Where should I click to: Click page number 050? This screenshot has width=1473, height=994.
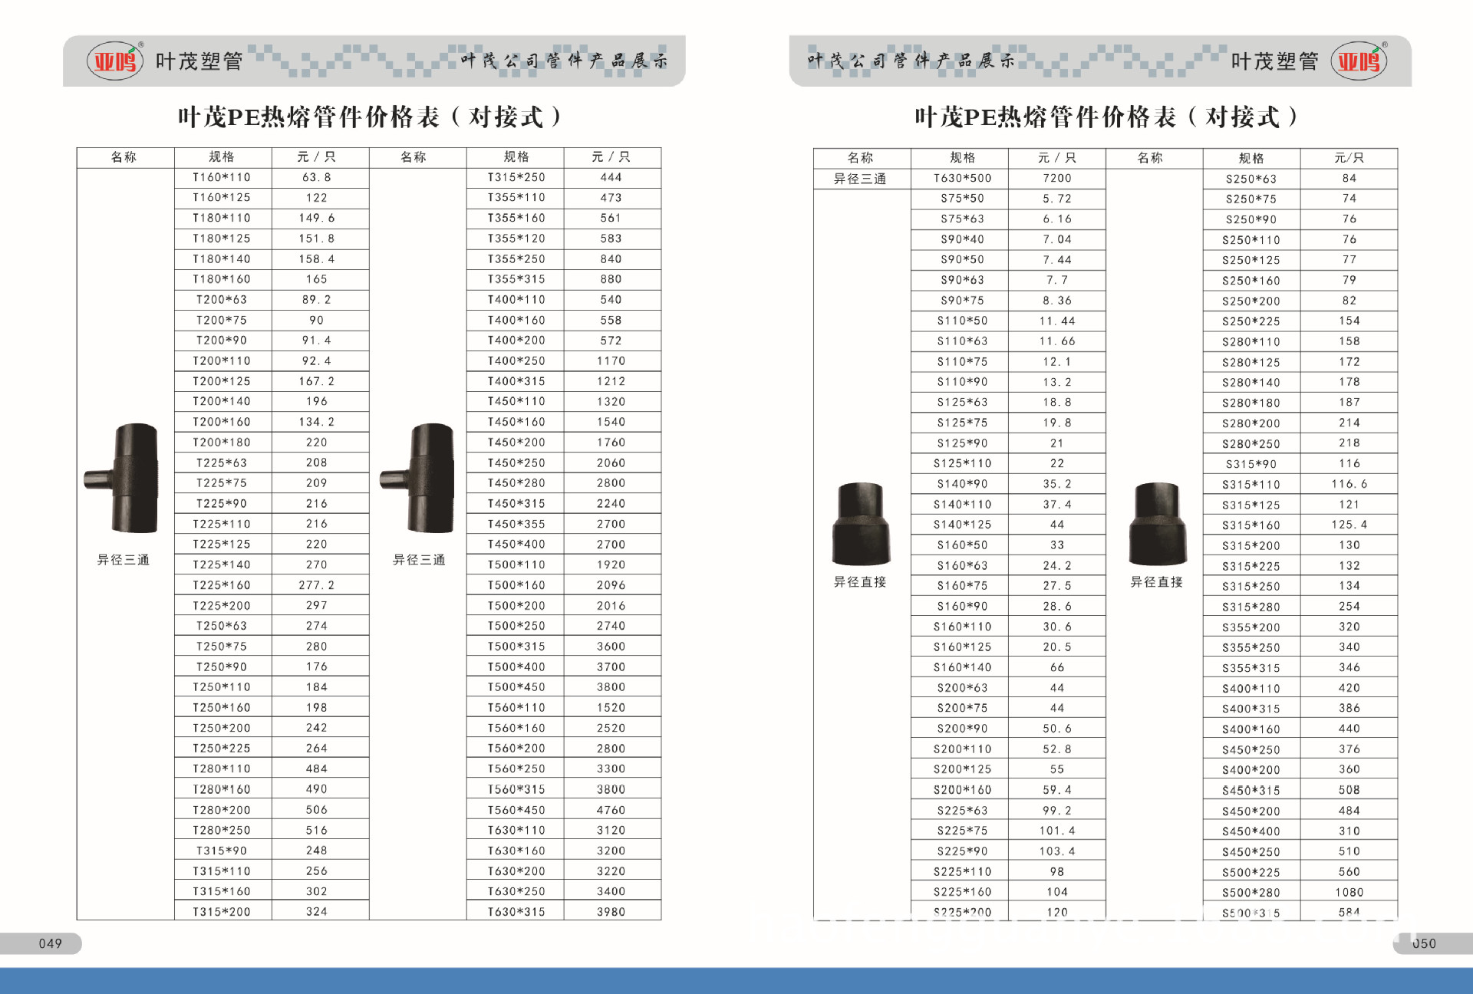coord(1424,943)
